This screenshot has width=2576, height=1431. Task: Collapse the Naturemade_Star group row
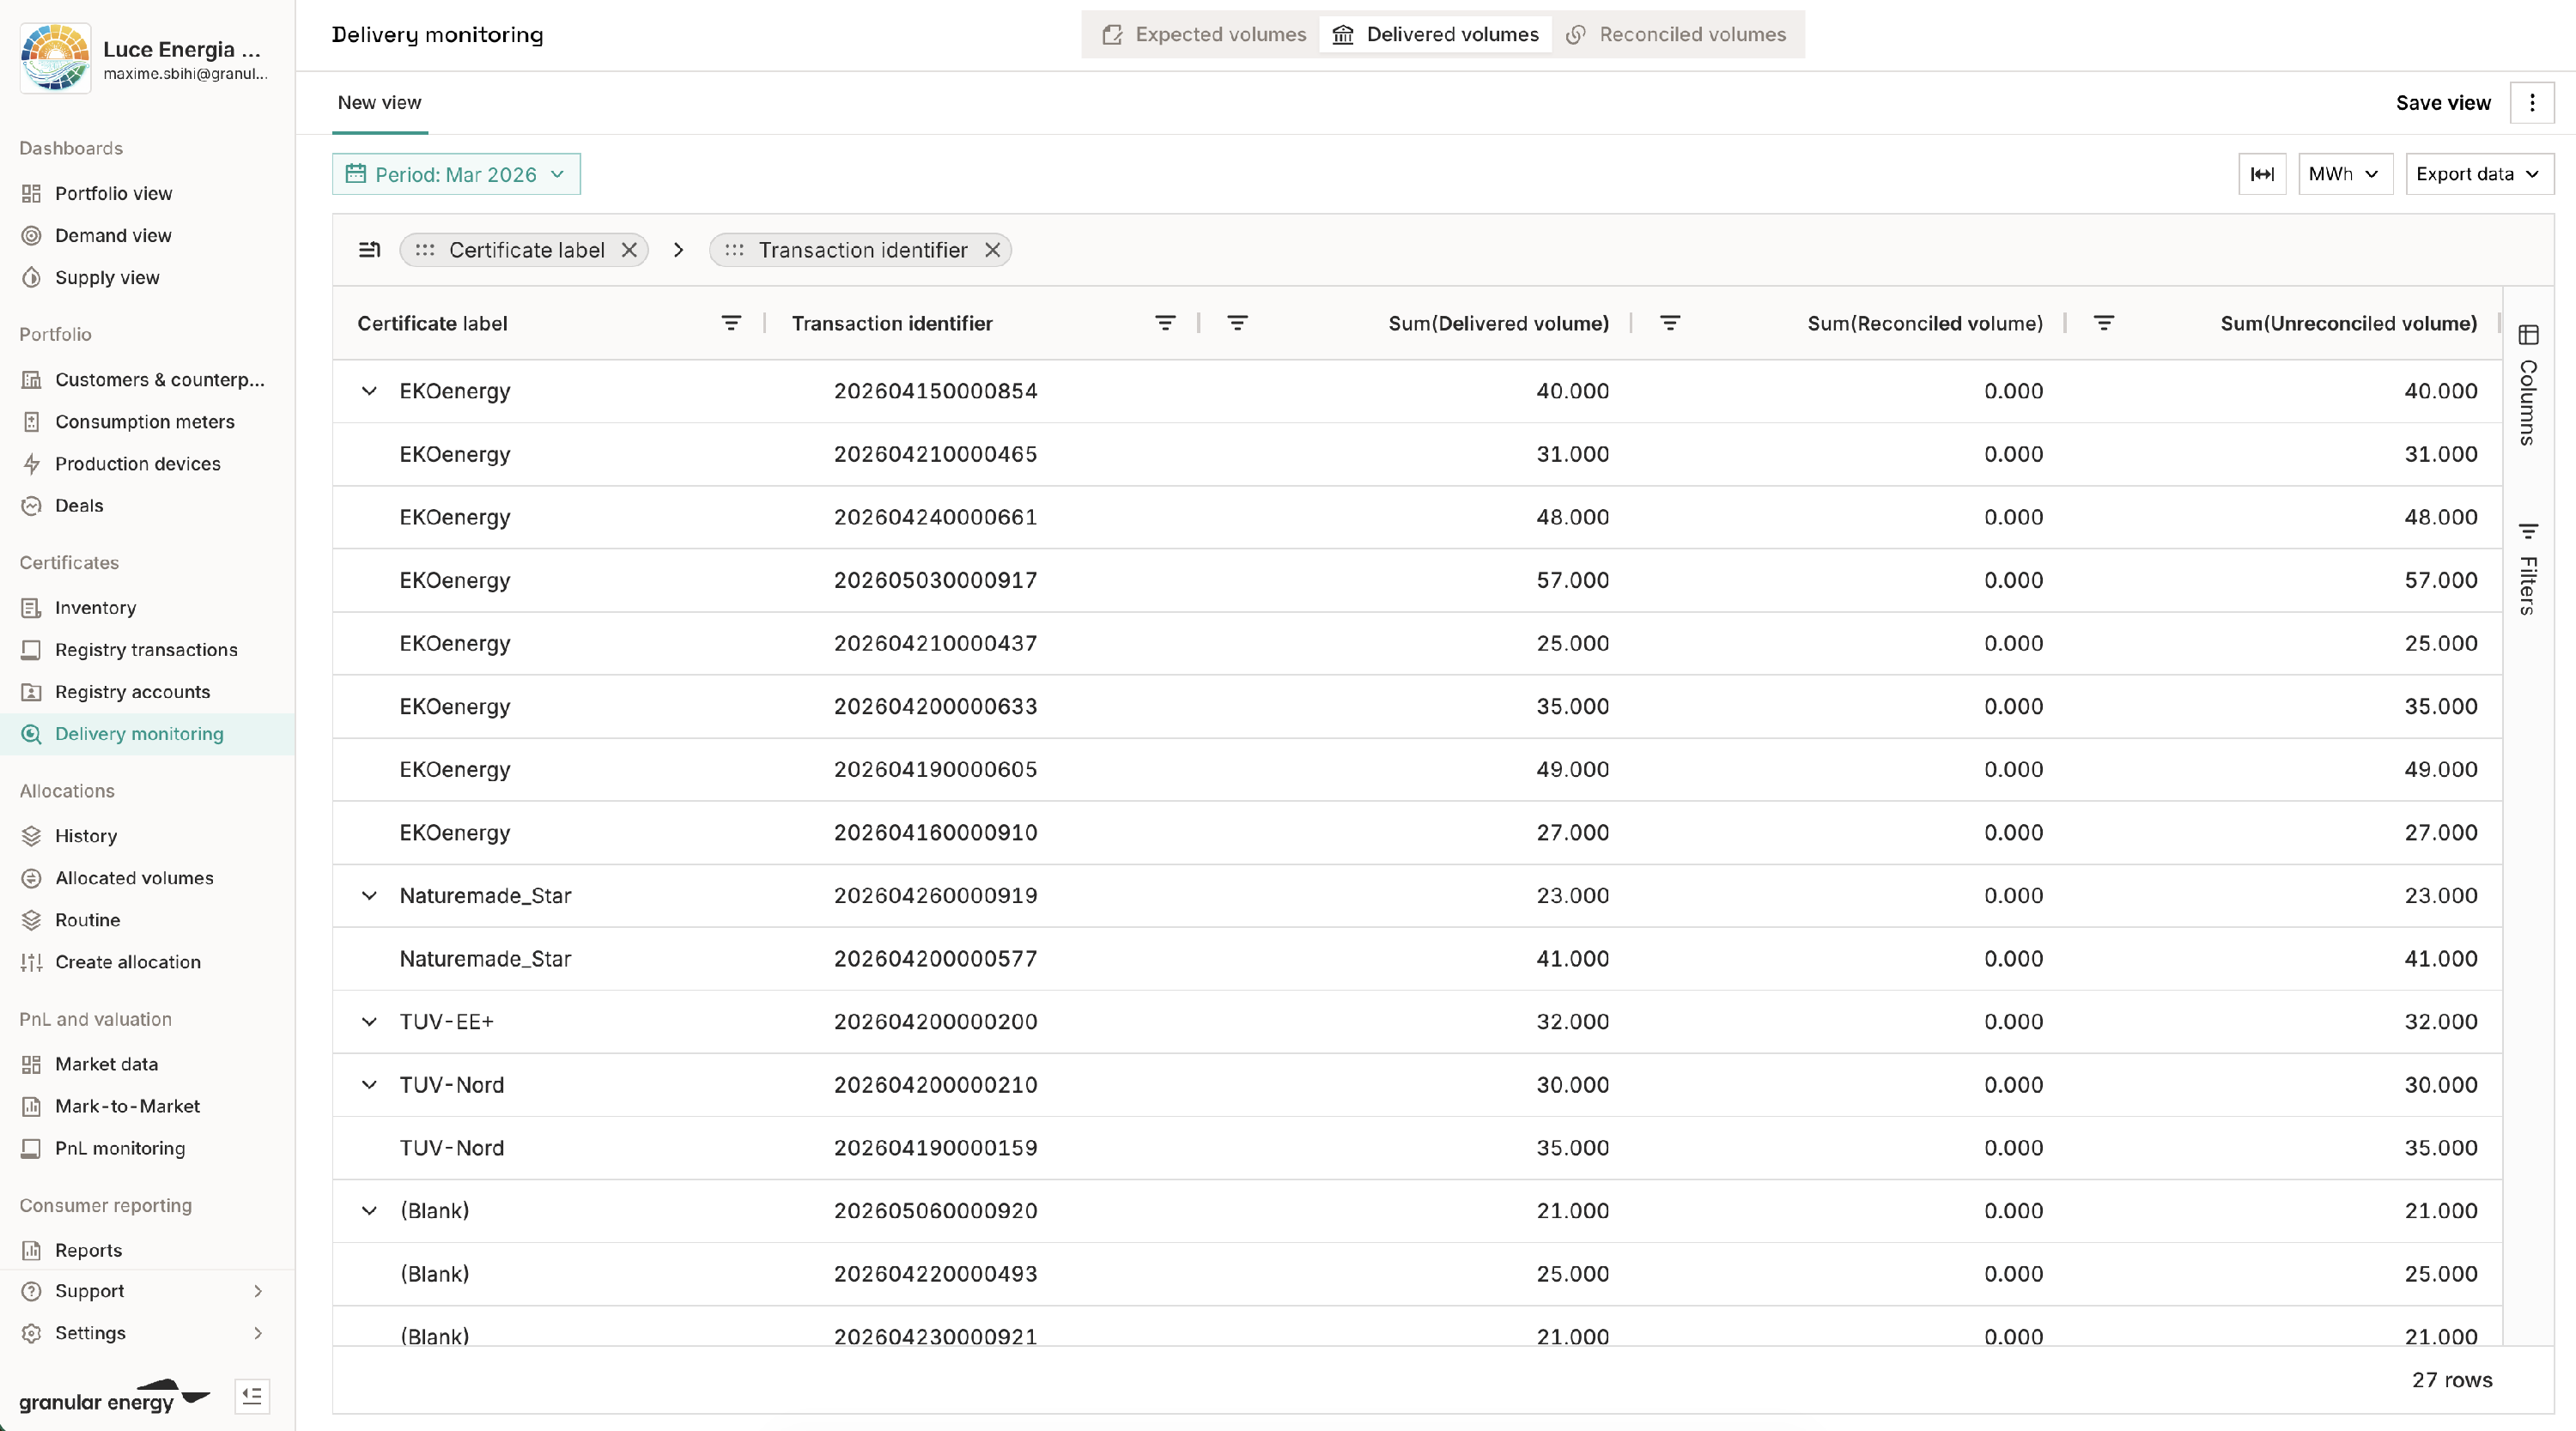click(369, 896)
